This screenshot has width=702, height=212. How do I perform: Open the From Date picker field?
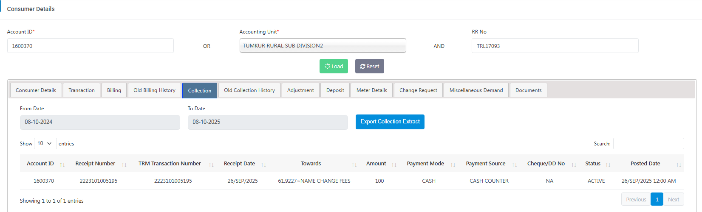100,122
